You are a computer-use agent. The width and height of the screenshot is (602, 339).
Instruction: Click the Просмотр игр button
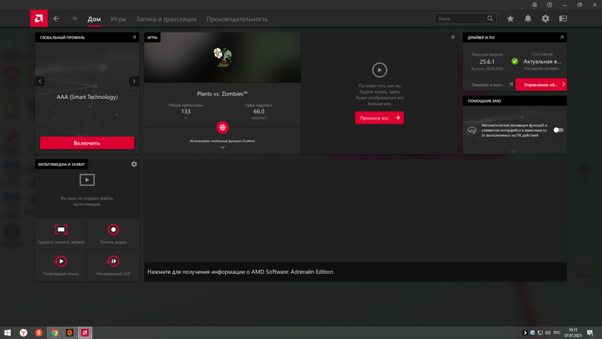point(379,118)
